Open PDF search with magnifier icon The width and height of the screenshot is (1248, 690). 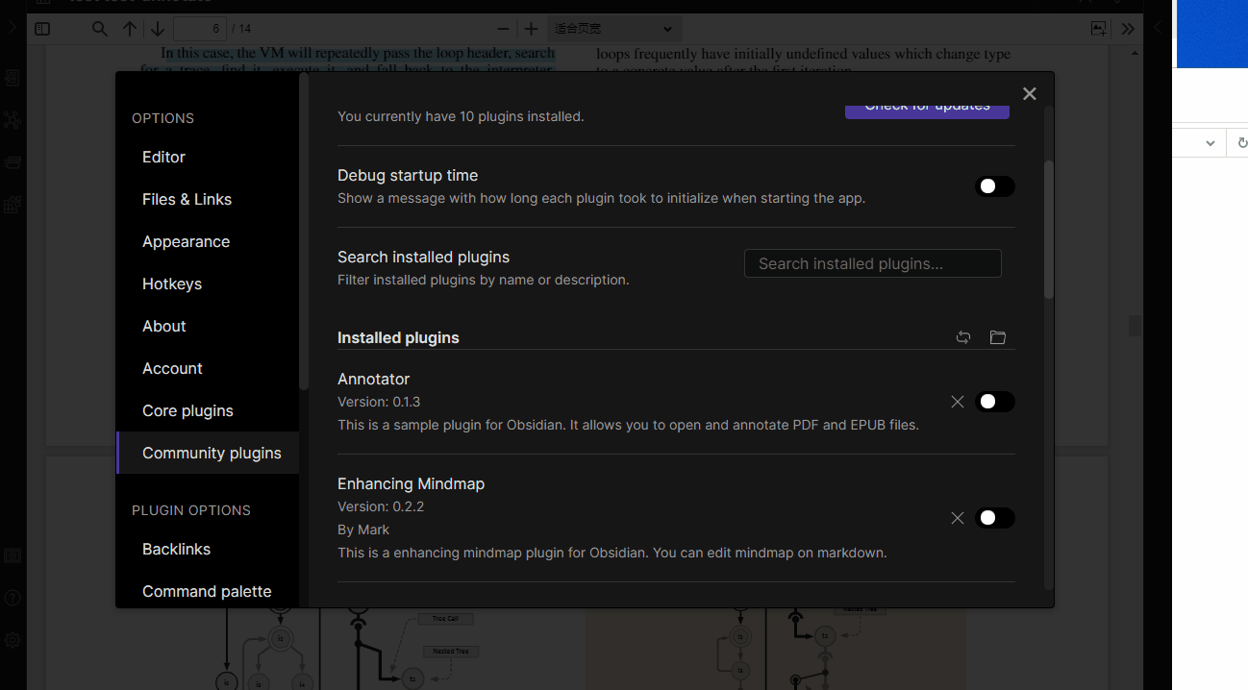pyautogui.click(x=100, y=29)
